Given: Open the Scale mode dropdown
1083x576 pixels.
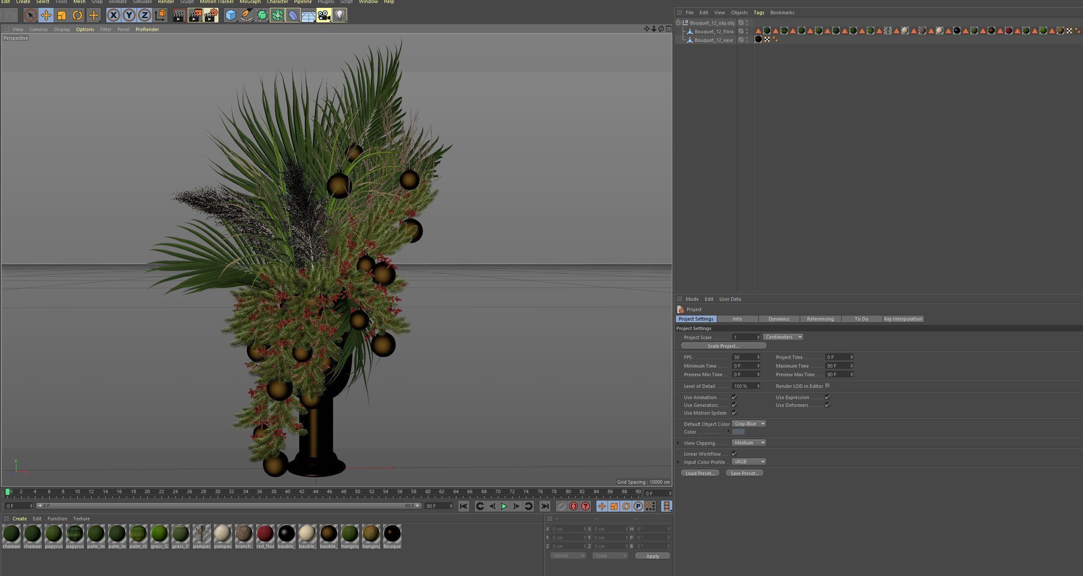Looking at the screenshot, I should pyautogui.click(x=610, y=556).
